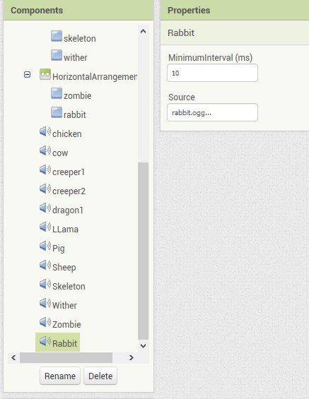Choose the dragon1 sound speaker icon
The height and width of the screenshot is (399, 309).
45,208
